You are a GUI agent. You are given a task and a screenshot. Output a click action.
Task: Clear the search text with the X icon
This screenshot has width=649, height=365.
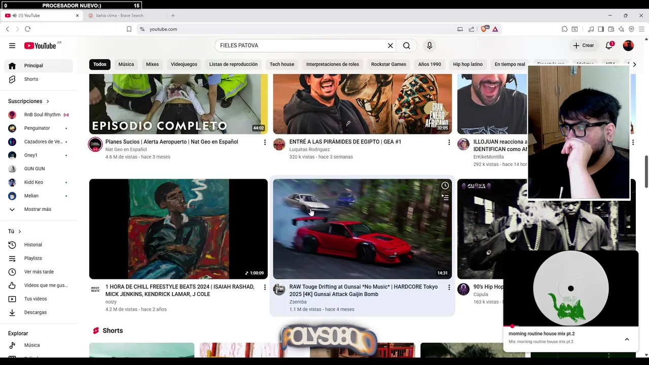[390, 46]
